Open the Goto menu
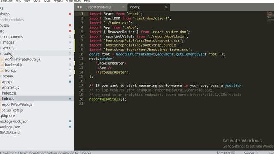274x154 pixels. pos(37,1)
